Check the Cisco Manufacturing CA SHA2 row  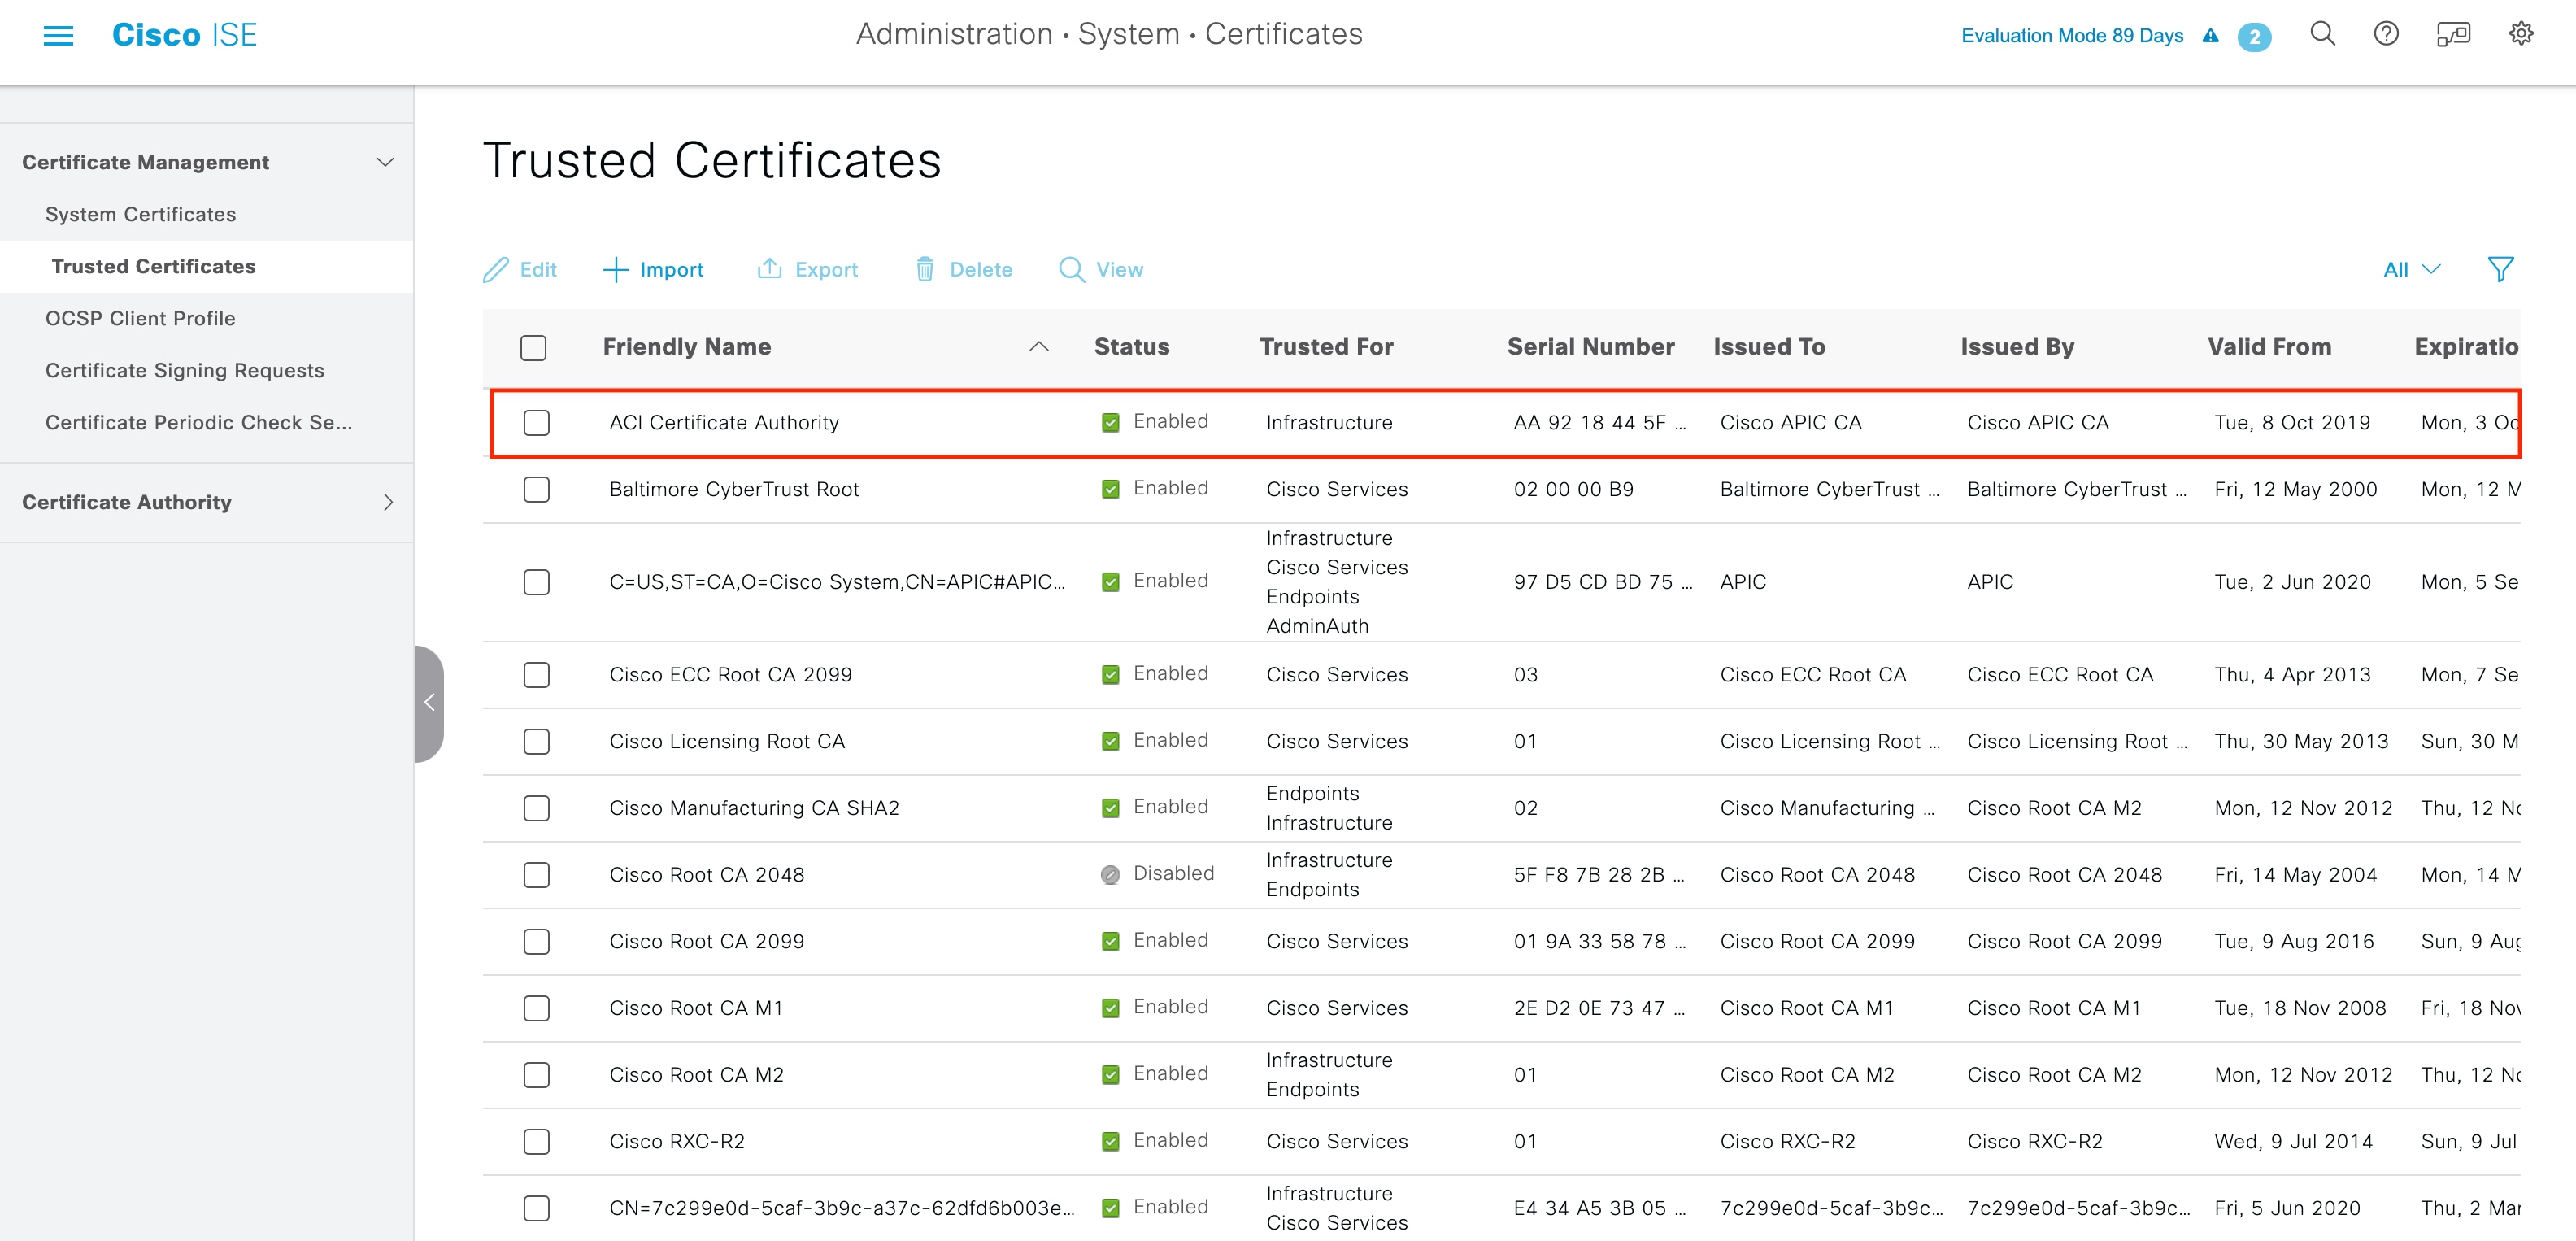pyautogui.click(x=537, y=808)
